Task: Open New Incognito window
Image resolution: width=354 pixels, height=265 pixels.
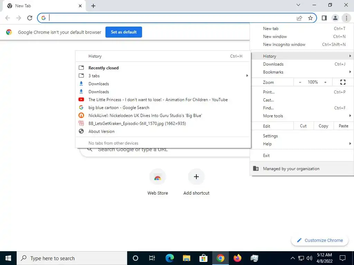Action: coord(302,45)
